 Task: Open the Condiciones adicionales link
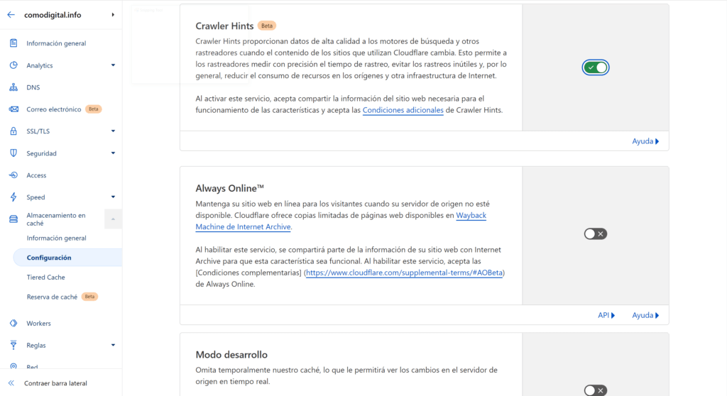(403, 110)
